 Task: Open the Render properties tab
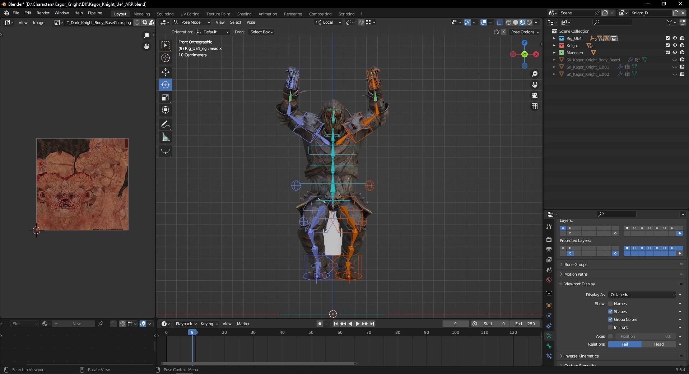point(549,239)
